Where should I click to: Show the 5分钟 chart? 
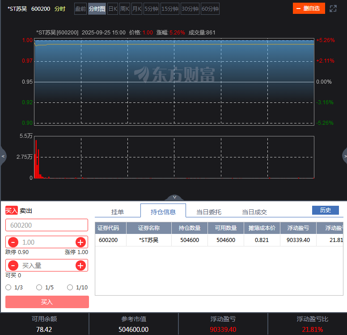pyautogui.click(x=152, y=9)
